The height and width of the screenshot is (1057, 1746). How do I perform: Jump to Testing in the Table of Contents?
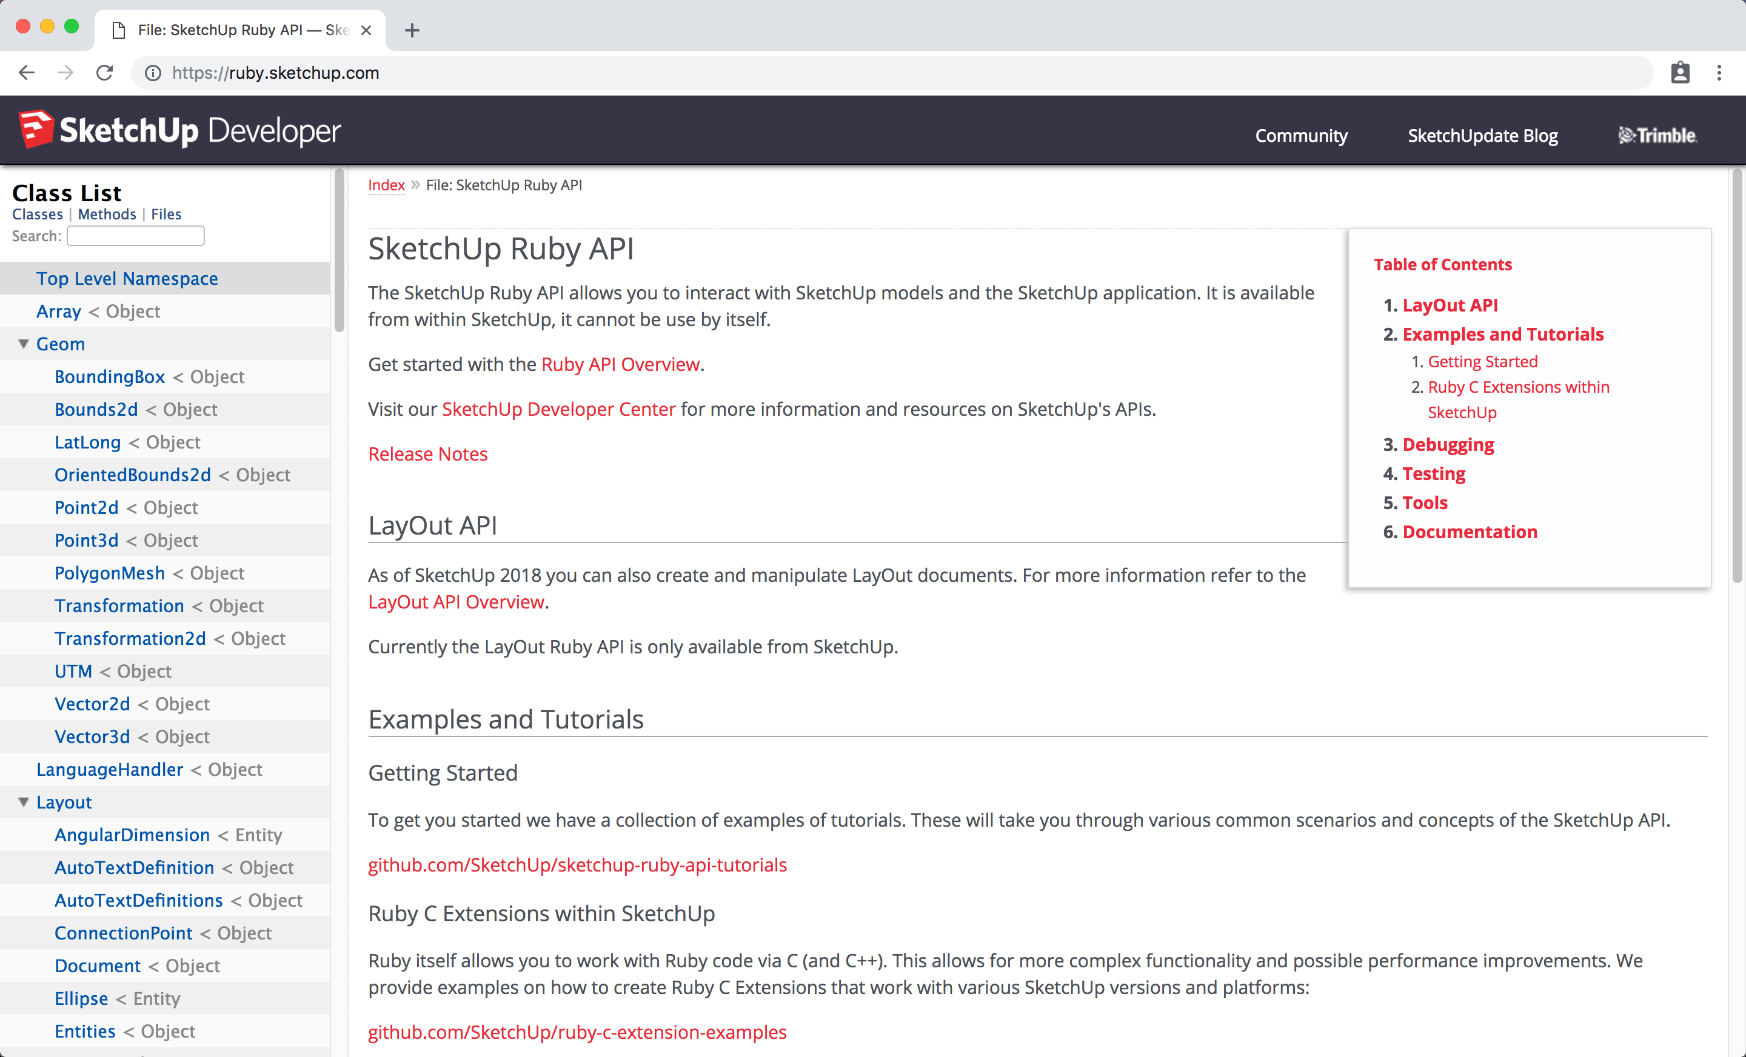1434,473
